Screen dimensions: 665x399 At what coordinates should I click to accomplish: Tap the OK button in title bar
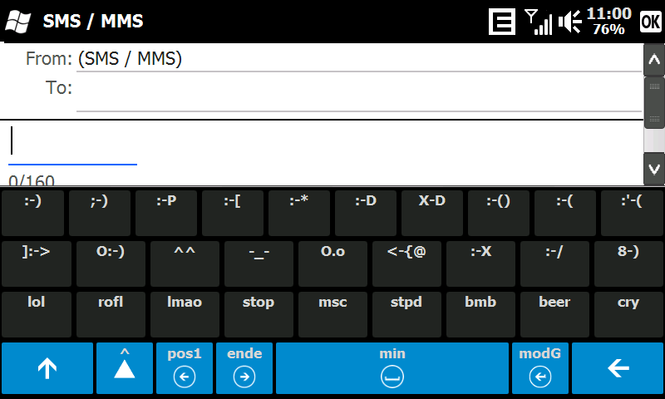tap(651, 22)
